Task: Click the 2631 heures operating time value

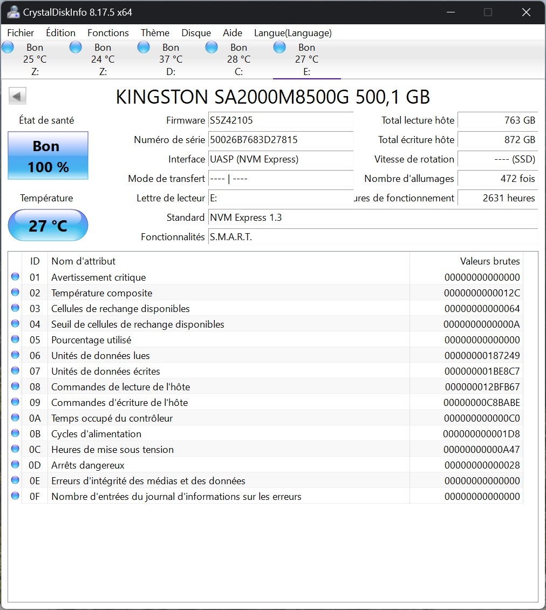Action: [x=498, y=198]
